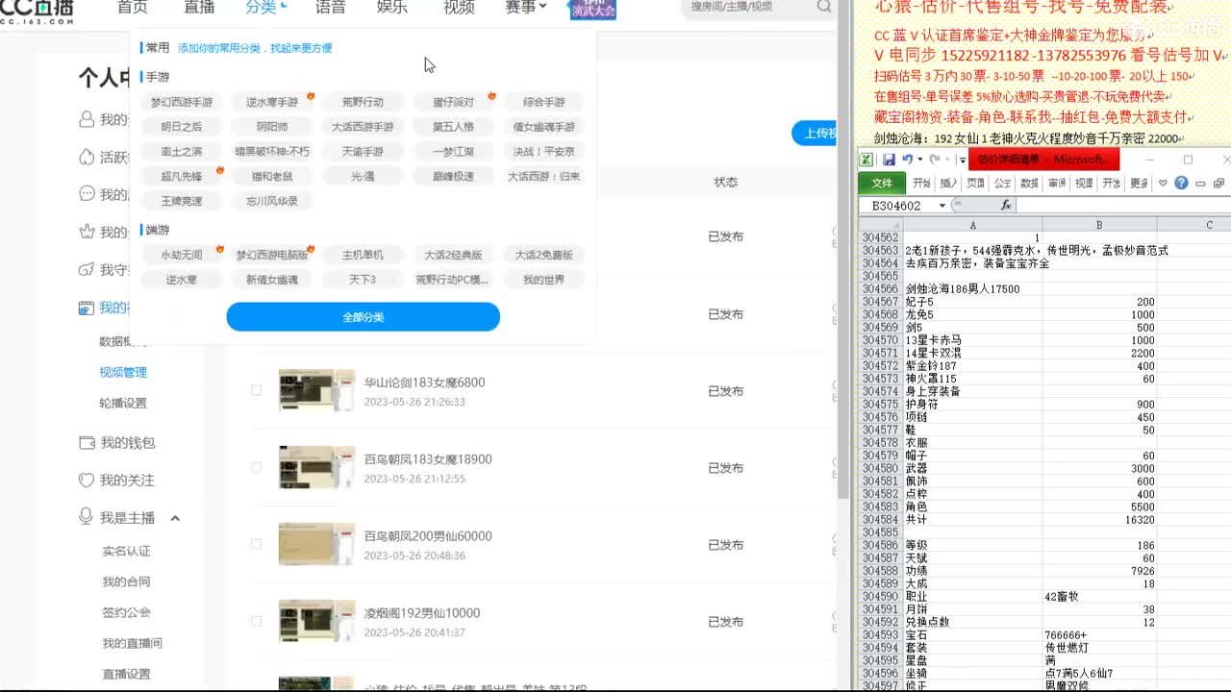Open the Insert Function fx icon

(1006, 205)
